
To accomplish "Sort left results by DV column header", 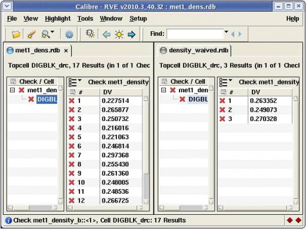I will tap(121, 92).
